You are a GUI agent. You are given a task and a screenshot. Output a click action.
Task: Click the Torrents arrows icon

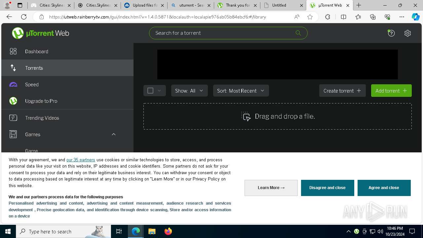[13, 68]
